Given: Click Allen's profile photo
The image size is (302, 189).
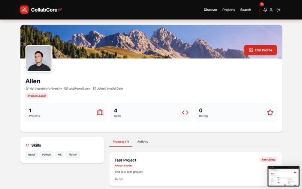Looking at the screenshot, I should click(39, 58).
